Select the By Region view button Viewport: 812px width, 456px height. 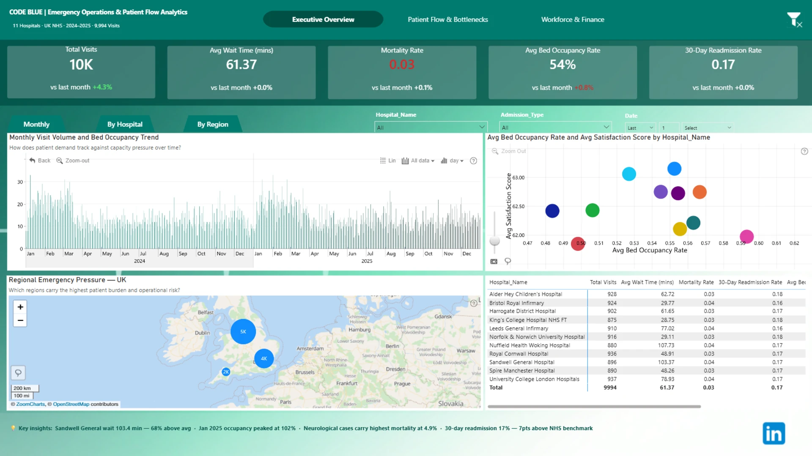click(x=213, y=124)
